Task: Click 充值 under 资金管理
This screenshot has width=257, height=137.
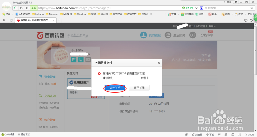Action: tap(41, 84)
